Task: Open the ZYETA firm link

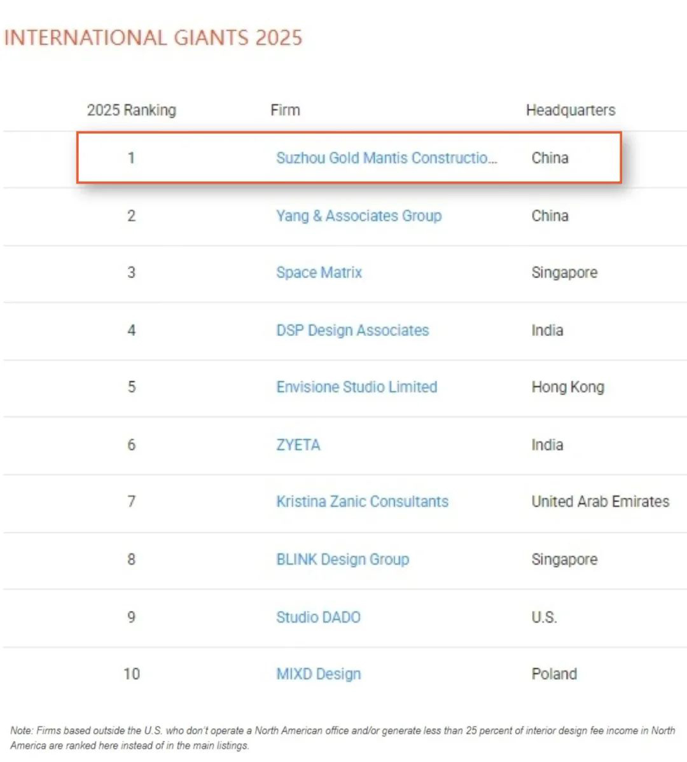Action: tap(298, 445)
